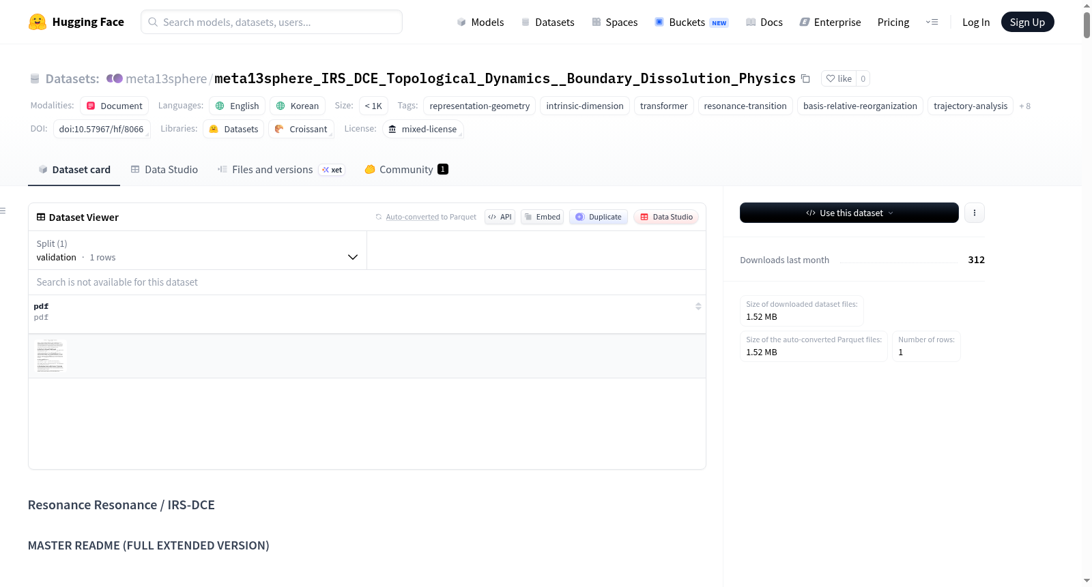Open the Docs page
Screen dimensions: 1092x587
tap(764, 22)
